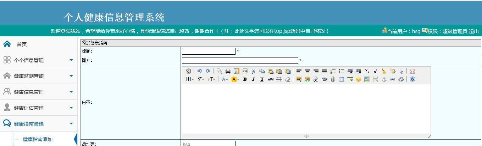The image size is (482, 146).
Task: Expand 健康监测查询 dropdown arrow
Action: (71, 76)
